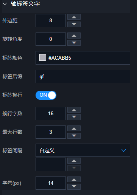Collapse the 轴标签文字 section
The image size is (137, 195).
[5, 4]
